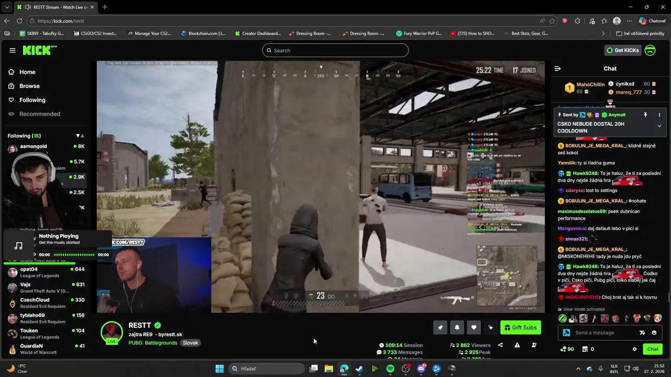Open Following in sidebar
671x377 pixels.
click(32, 100)
